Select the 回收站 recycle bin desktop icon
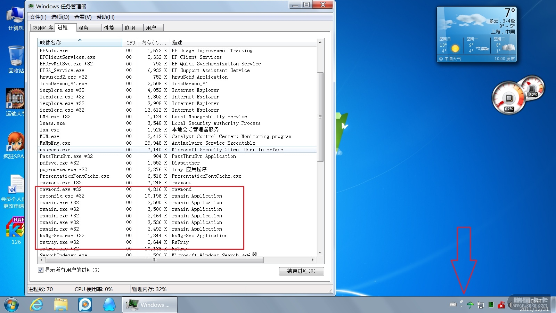Image resolution: width=556 pixels, height=313 pixels. [16, 59]
